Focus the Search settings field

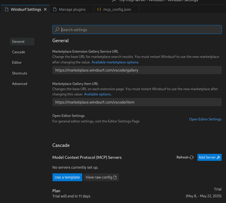[x=137, y=30]
